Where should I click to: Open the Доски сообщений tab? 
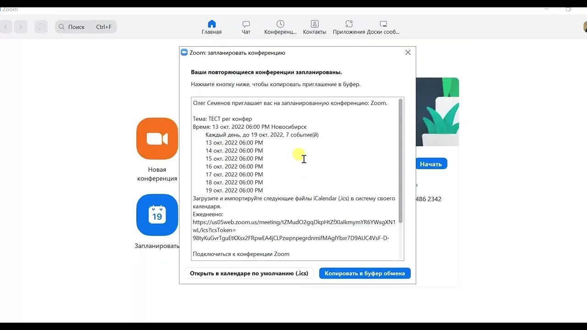[383, 27]
